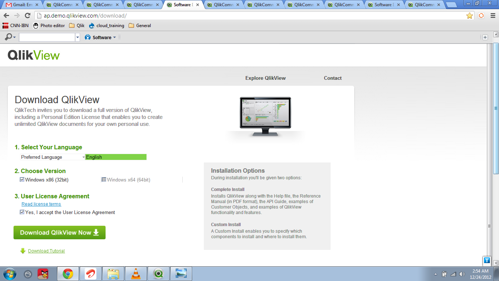499x281 pixels.
Task: Launch Angry Birds from the taskbar
Action: tap(43, 274)
